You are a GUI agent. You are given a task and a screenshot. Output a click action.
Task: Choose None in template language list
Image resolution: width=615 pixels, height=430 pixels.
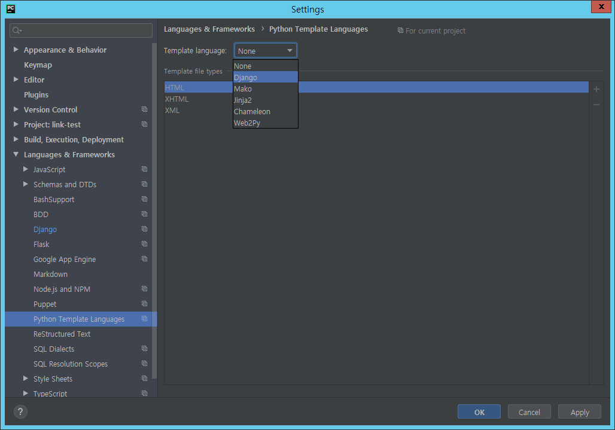(266, 66)
